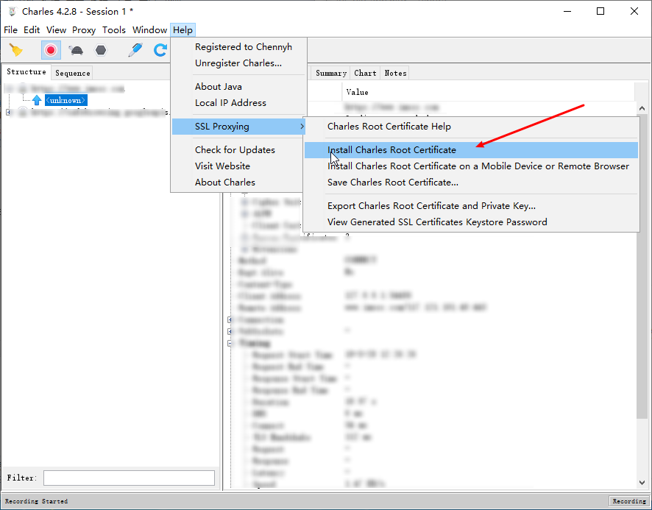Select Save Charles Root Certificate...
The height and width of the screenshot is (510, 652).
(393, 183)
